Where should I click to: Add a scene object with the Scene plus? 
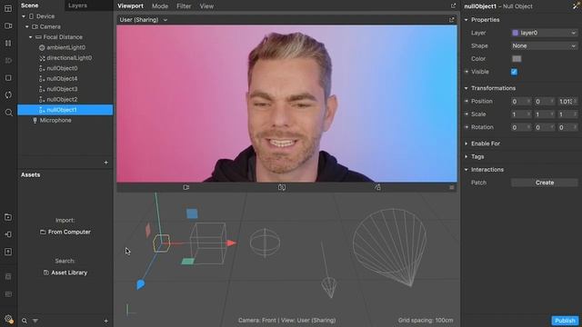[105, 163]
